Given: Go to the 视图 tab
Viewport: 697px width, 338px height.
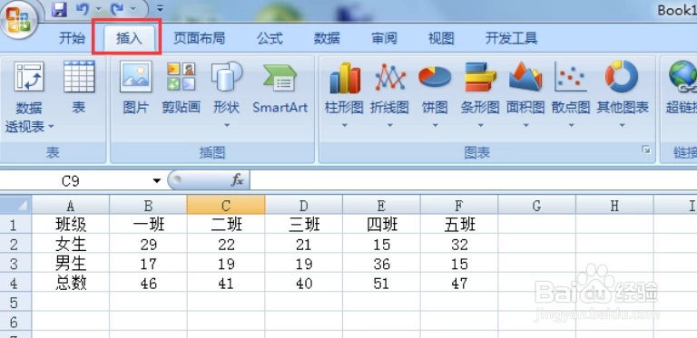Looking at the screenshot, I should 441,38.
